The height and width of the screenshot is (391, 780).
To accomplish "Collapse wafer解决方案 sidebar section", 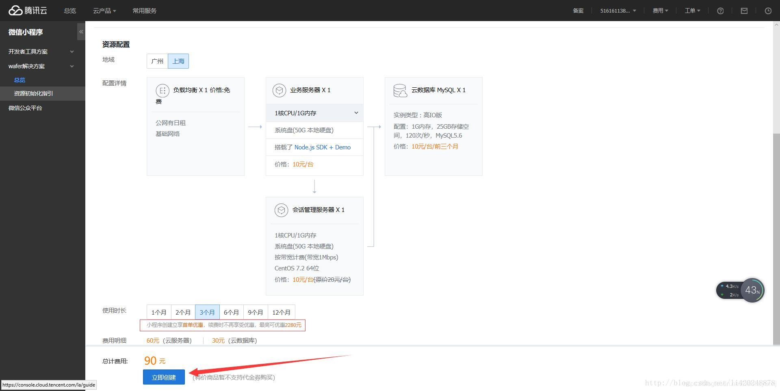I will [43, 66].
